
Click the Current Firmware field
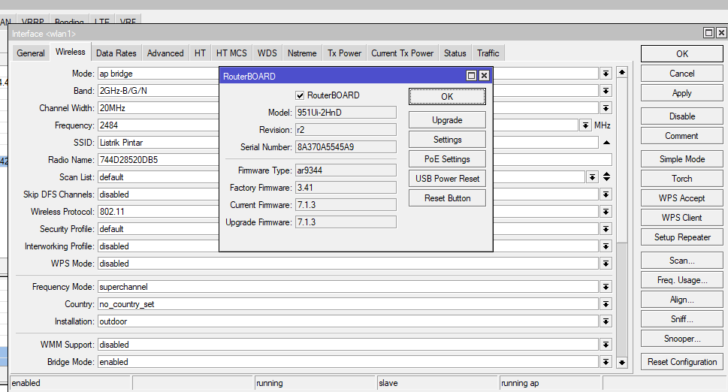pyautogui.click(x=346, y=204)
